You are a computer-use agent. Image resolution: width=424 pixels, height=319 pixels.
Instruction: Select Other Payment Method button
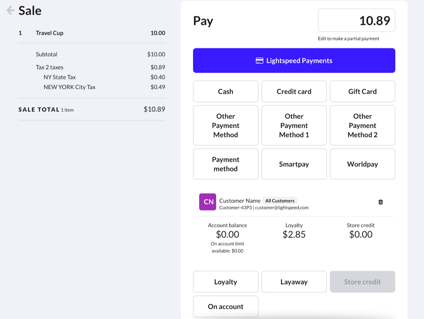pos(225,125)
